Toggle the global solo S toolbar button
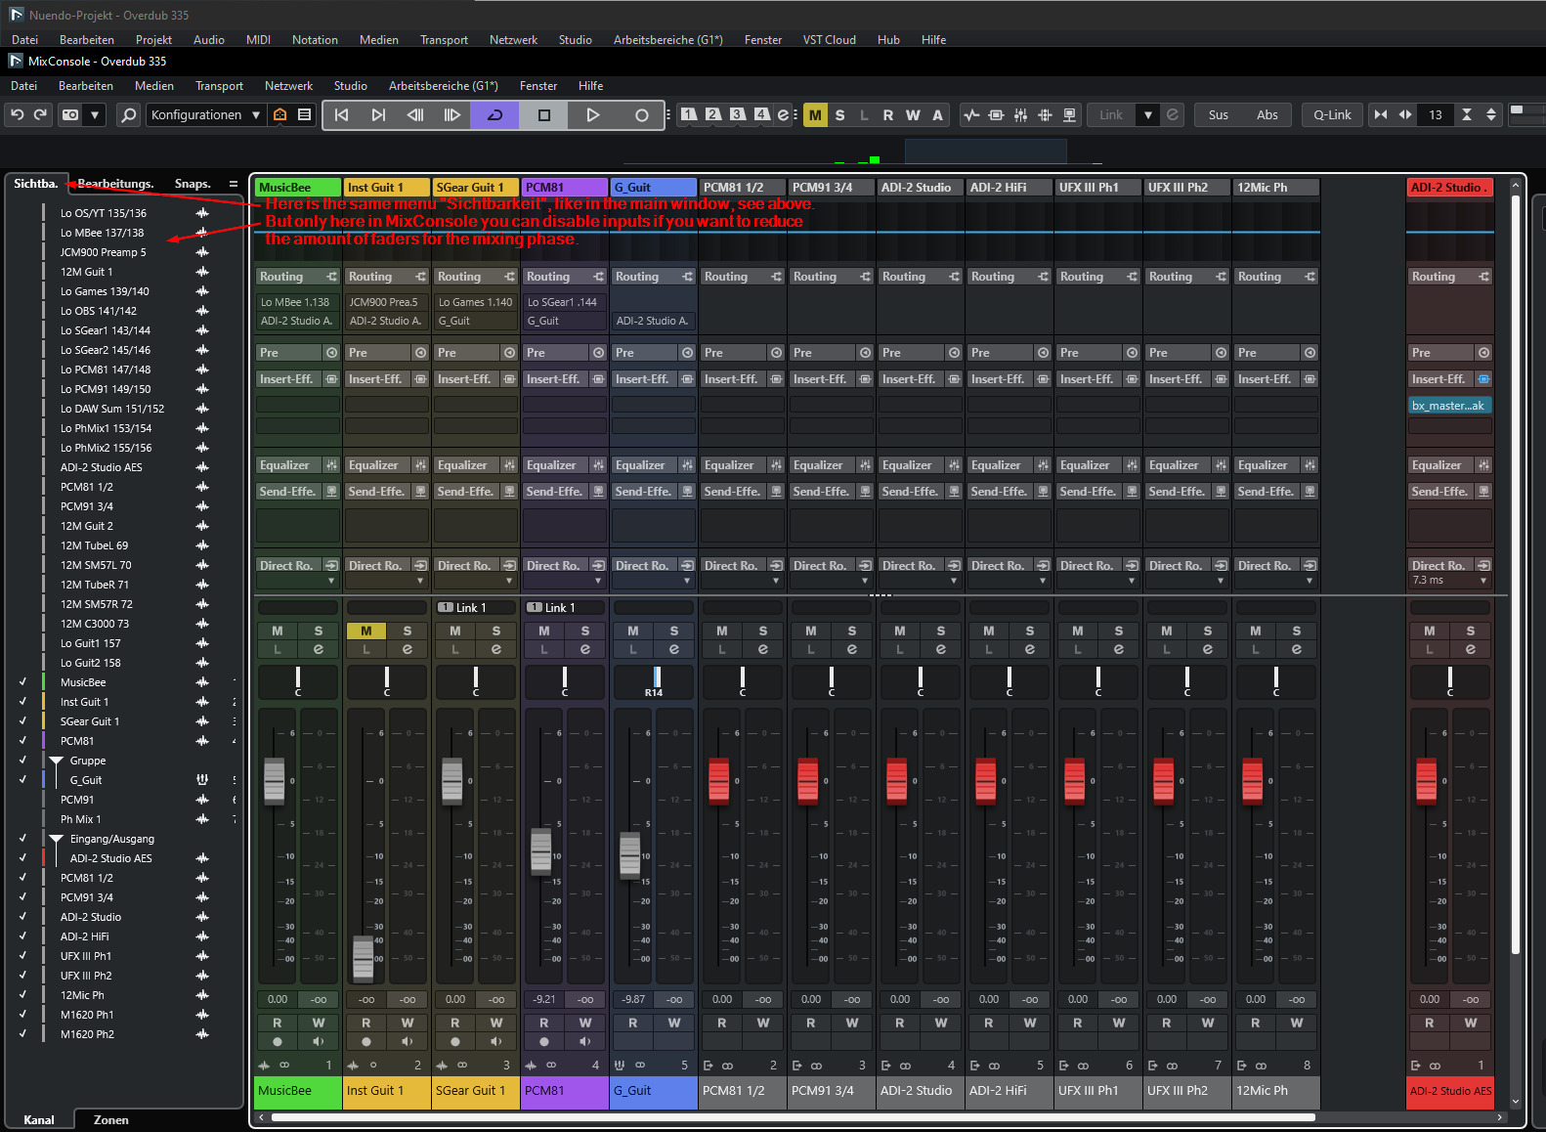 point(839,114)
